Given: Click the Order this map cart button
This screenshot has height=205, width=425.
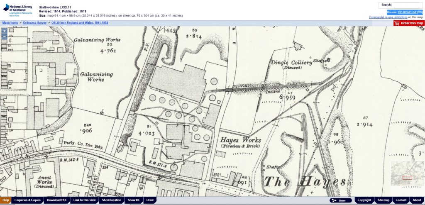Looking at the screenshot, I should coord(409,23).
